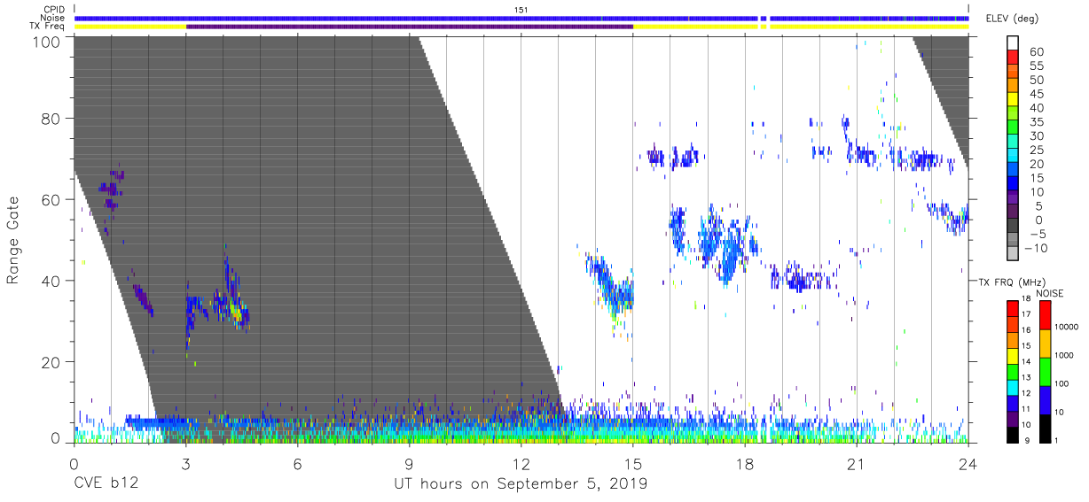Click the 21 tick on the UT hours axis
This screenshot has height=502, width=1089.
click(x=856, y=464)
